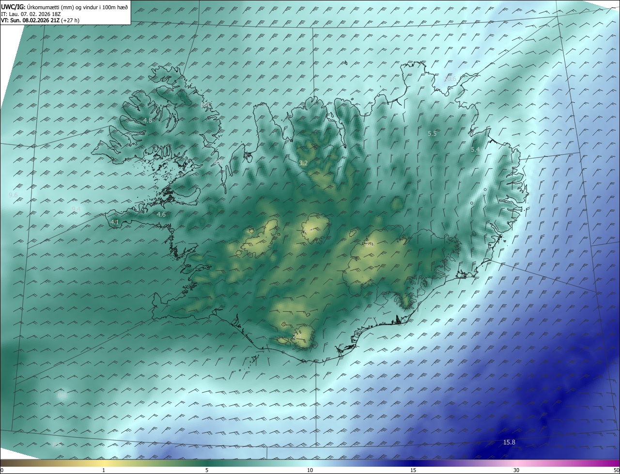The height and width of the screenshot is (474, 620).
Task: Click the map title 'Úrkomumætti (mm) og vindur í 100m hæð'
Action: (x=77, y=6)
